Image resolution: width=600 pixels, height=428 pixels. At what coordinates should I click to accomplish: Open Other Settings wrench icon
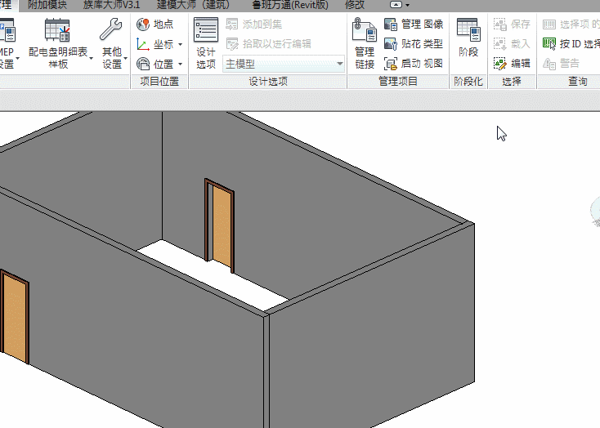click(111, 29)
